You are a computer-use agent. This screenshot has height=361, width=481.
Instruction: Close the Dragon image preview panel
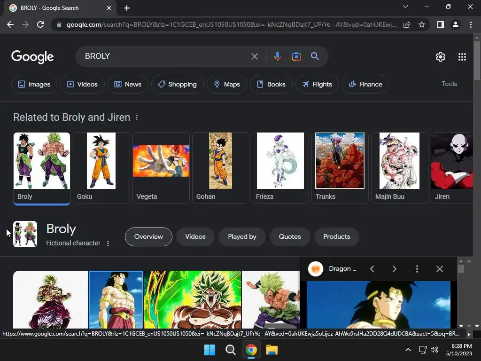click(x=440, y=269)
